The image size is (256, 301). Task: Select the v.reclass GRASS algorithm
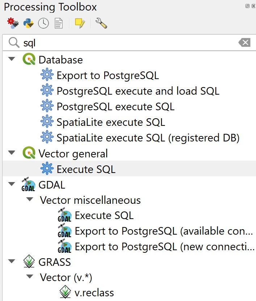(x=94, y=293)
